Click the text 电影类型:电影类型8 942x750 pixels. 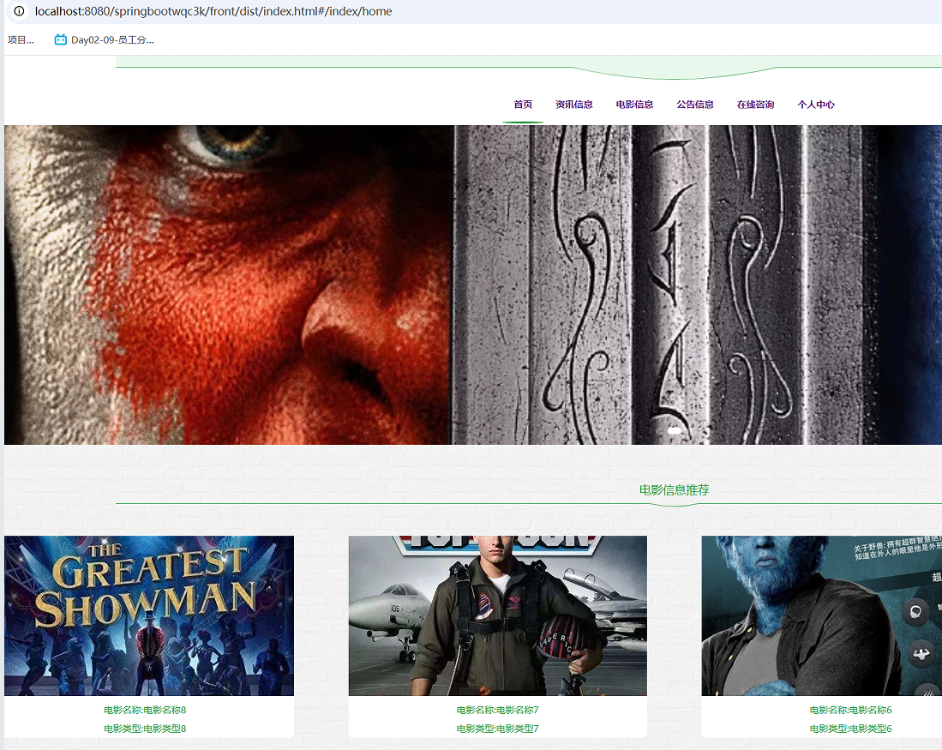145,729
